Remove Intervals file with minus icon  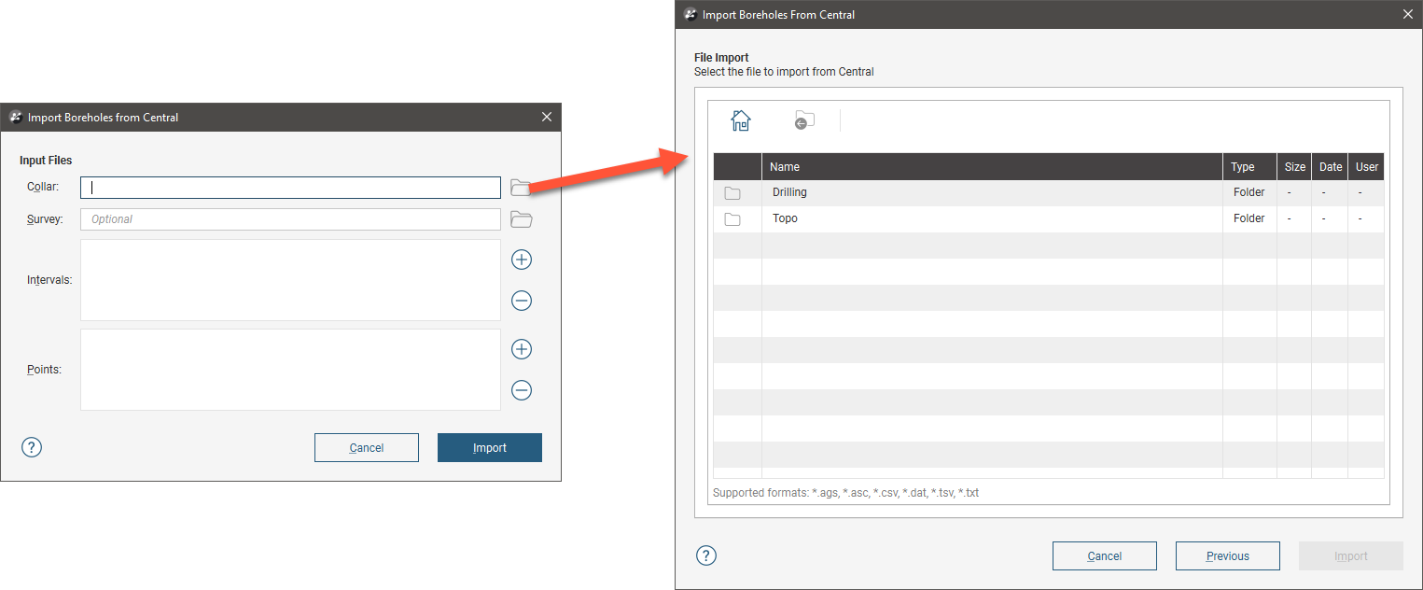tap(522, 301)
